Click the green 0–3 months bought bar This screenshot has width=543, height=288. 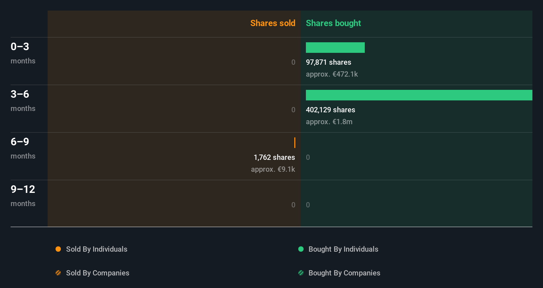tap(335, 48)
